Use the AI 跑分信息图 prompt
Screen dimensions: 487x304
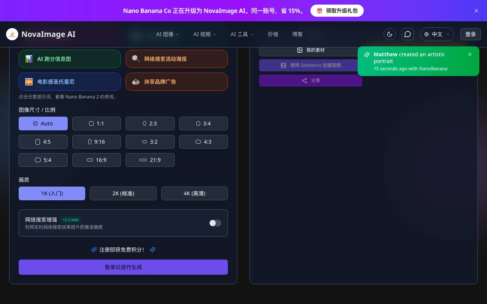coord(70,59)
